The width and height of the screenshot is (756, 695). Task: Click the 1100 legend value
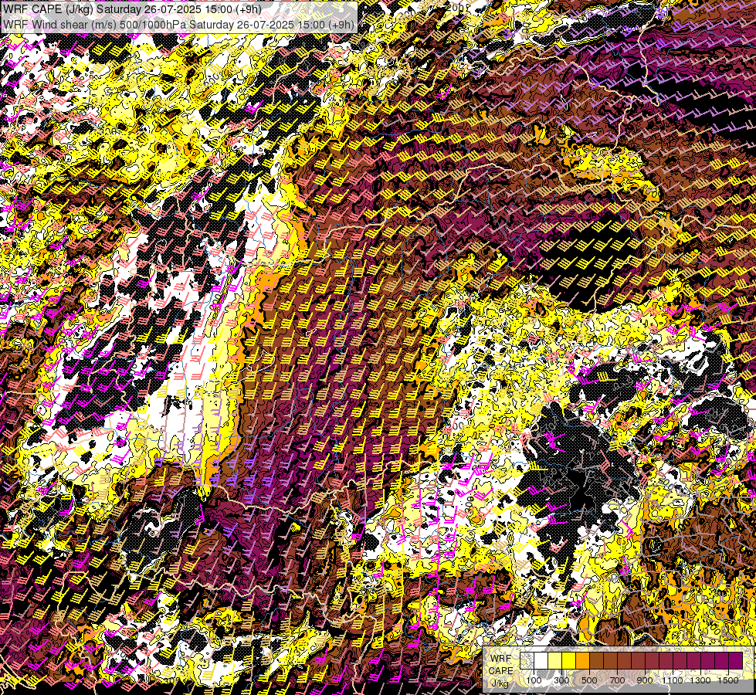[672, 680]
